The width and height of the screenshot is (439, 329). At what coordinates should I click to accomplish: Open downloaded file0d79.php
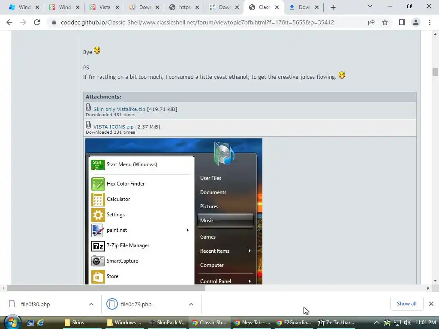click(136, 304)
